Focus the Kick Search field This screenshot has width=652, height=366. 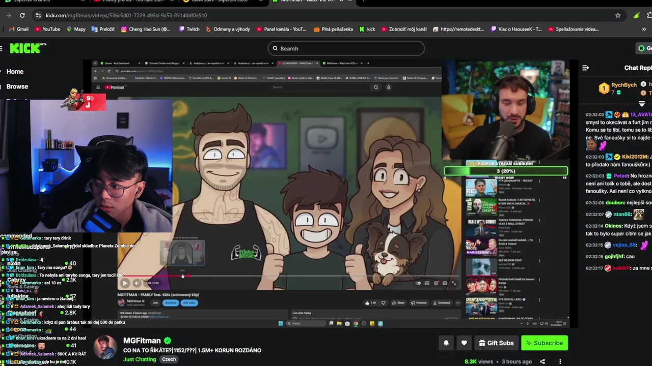(x=346, y=48)
